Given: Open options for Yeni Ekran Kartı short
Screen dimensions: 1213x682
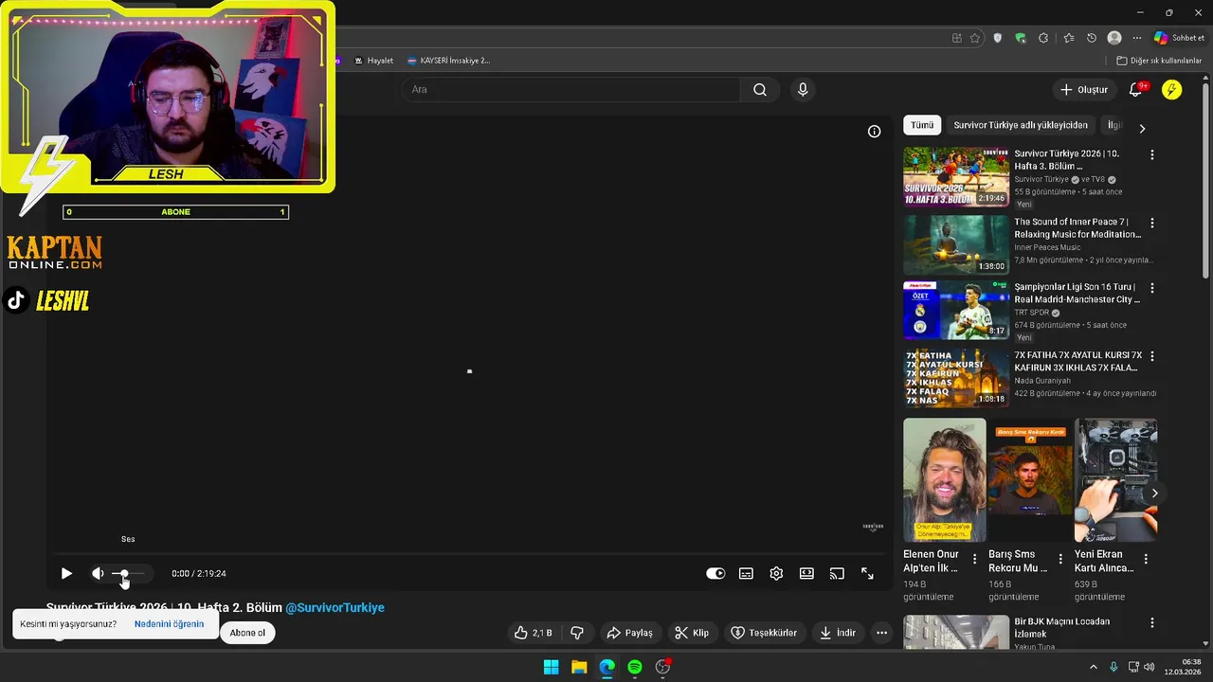Looking at the screenshot, I should point(1146,560).
